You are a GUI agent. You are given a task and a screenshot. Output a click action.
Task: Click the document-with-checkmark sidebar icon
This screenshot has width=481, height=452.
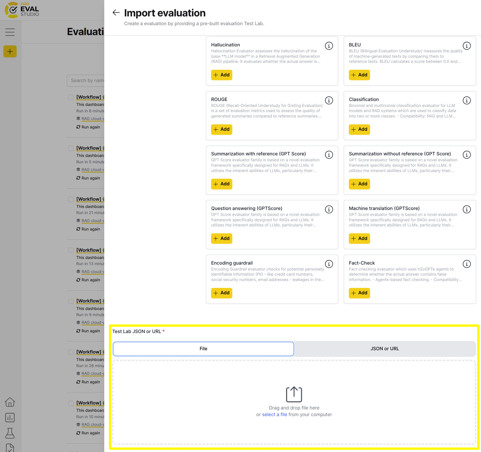point(10,448)
